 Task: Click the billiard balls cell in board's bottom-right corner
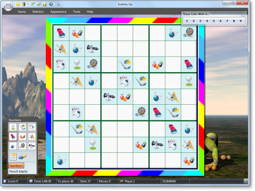tap(188, 160)
